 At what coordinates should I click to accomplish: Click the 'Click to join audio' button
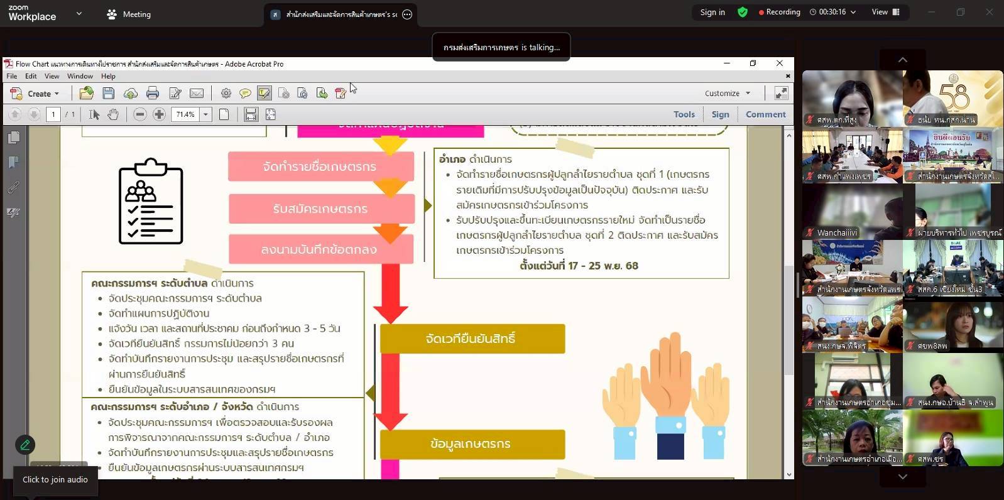point(55,479)
